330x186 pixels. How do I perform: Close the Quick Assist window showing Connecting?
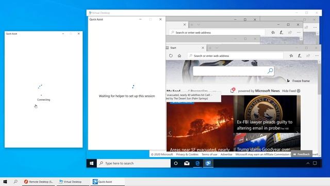point(79,34)
